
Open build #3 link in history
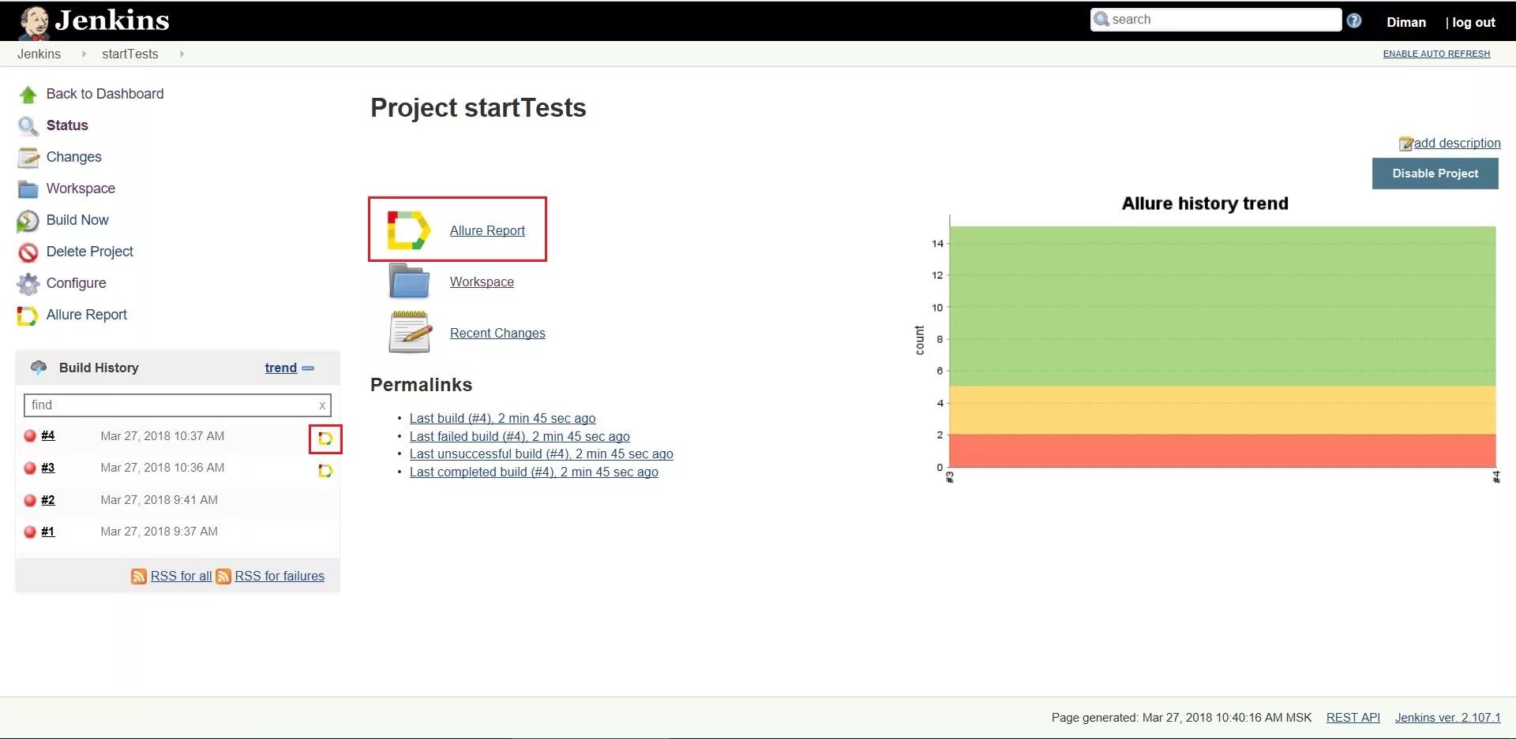click(48, 468)
